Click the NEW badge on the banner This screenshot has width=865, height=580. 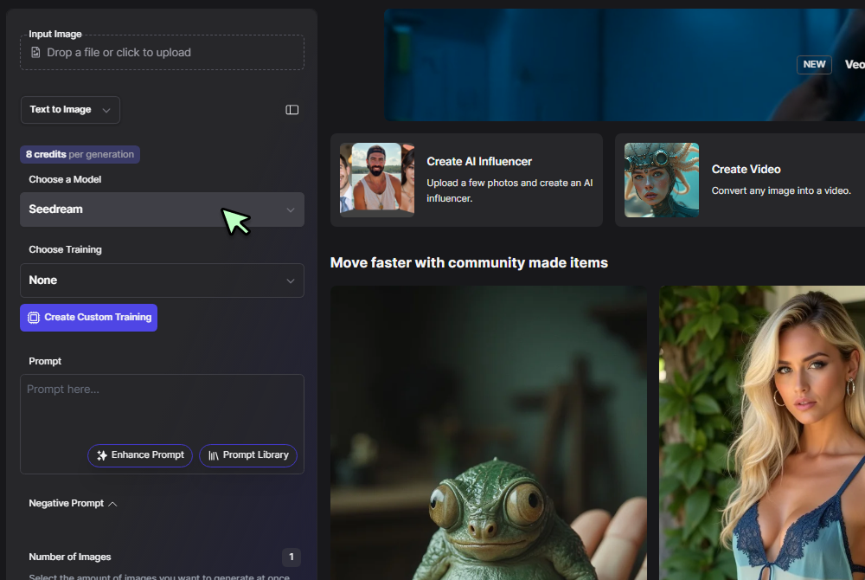[x=814, y=65]
